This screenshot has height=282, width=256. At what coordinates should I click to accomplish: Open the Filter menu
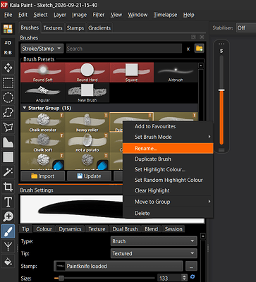pyautogui.click(x=99, y=15)
